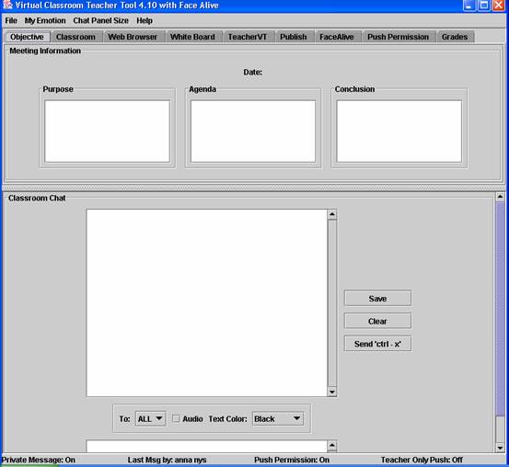Click the Save chat button
Screen dimensions: 509x467
tap(377, 299)
